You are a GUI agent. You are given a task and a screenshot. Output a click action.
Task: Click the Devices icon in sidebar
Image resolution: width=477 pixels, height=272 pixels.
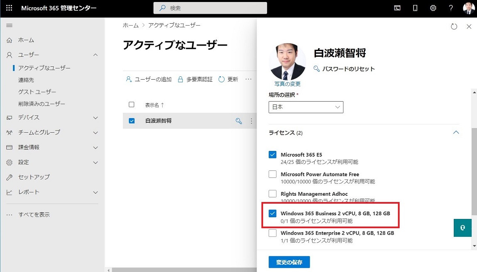tap(10, 118)
